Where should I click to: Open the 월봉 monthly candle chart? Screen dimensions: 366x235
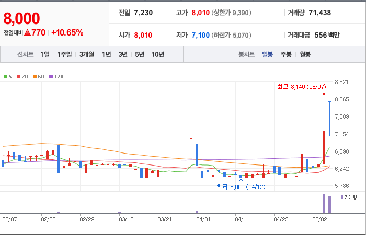(x=305, y=54)
